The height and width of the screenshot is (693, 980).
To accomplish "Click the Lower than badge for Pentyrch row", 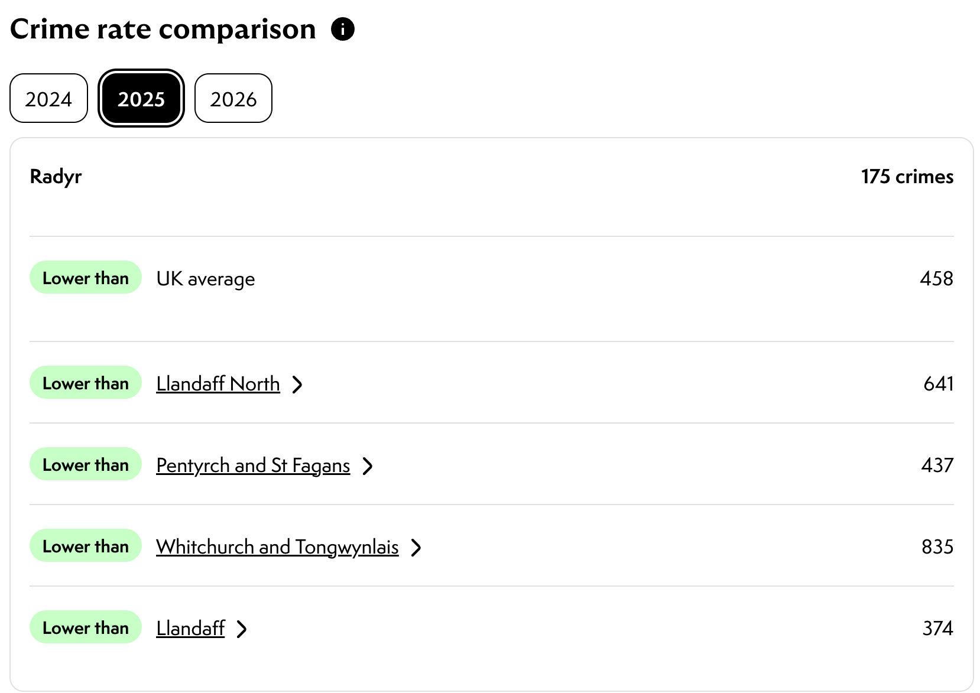I will coord(86,464).
